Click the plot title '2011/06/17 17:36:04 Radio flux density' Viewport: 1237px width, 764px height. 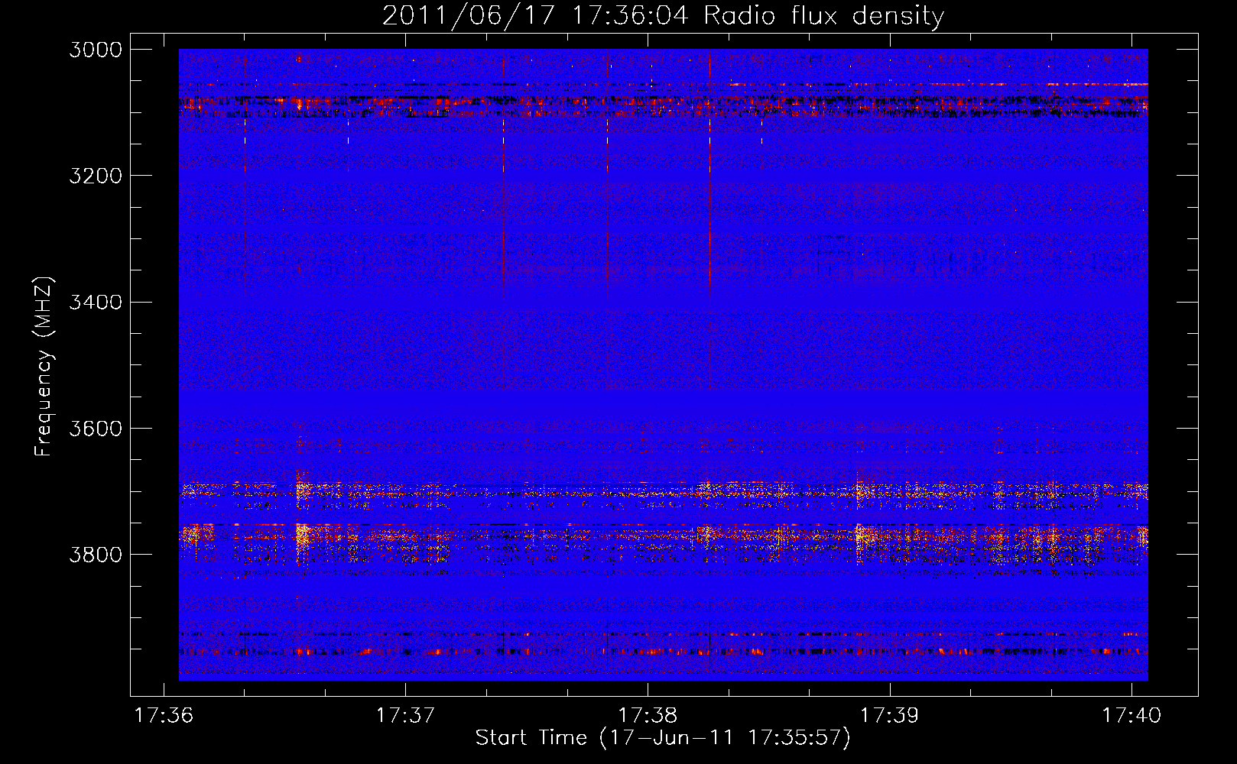tap(663, 16)
